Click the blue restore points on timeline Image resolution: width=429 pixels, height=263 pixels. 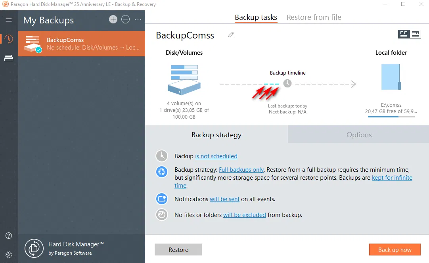[x=272, y=84]
